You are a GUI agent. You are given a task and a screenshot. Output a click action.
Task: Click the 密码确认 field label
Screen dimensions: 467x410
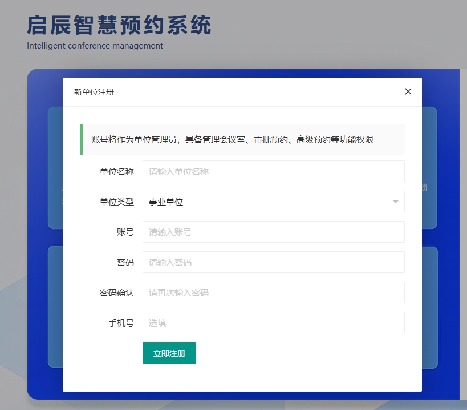[116, 292]
